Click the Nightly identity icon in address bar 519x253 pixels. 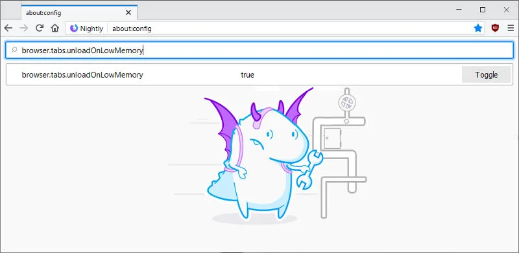point(87,28)
